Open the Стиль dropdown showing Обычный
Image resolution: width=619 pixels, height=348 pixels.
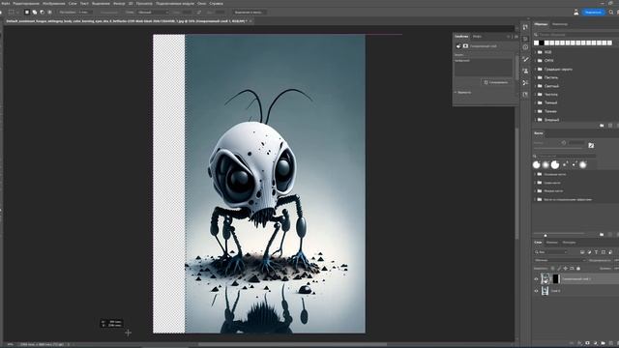[x=153, y=13]
